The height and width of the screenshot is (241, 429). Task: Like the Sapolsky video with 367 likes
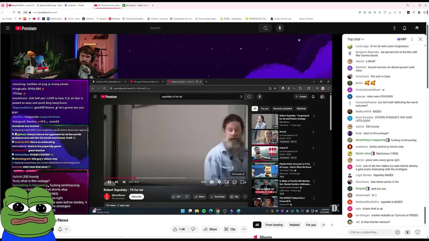176,197
